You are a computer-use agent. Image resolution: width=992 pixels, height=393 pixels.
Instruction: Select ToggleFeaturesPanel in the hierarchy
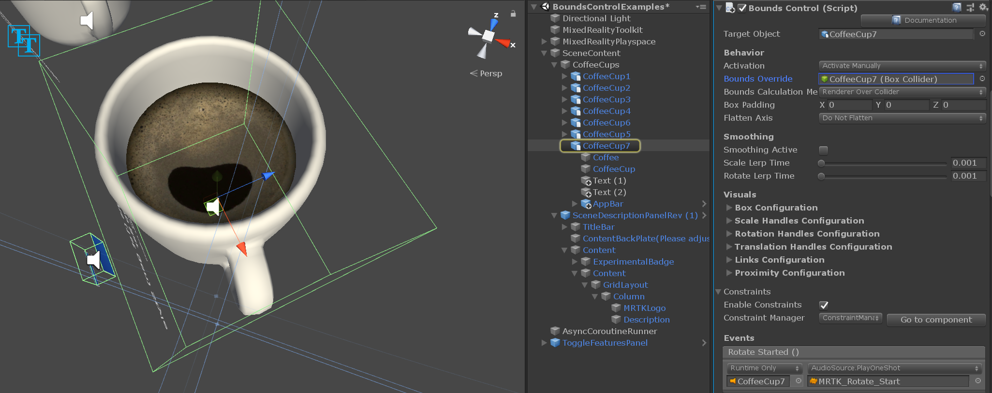605,343
